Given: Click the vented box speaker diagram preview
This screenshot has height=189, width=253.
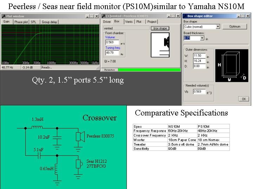Looking at the screenshot, I should pos(160,45).
